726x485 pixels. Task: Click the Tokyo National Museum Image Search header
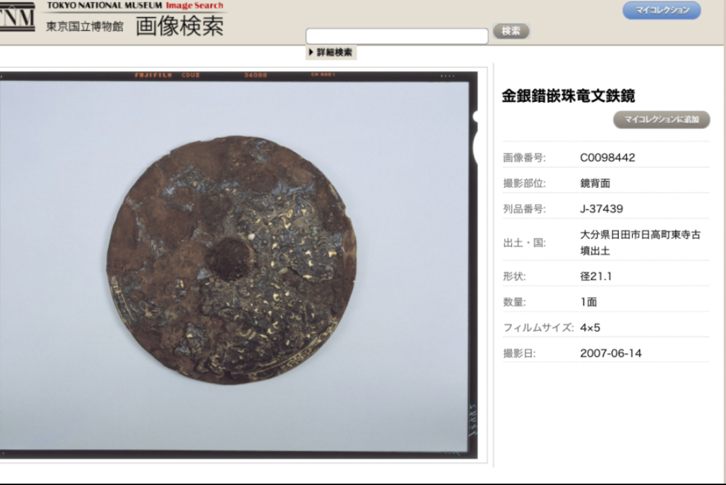tap(134, 5)
